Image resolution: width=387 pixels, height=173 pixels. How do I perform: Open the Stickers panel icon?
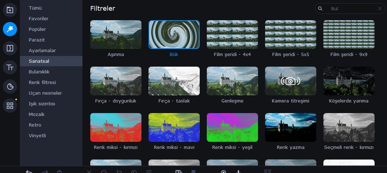coord(10,86)
